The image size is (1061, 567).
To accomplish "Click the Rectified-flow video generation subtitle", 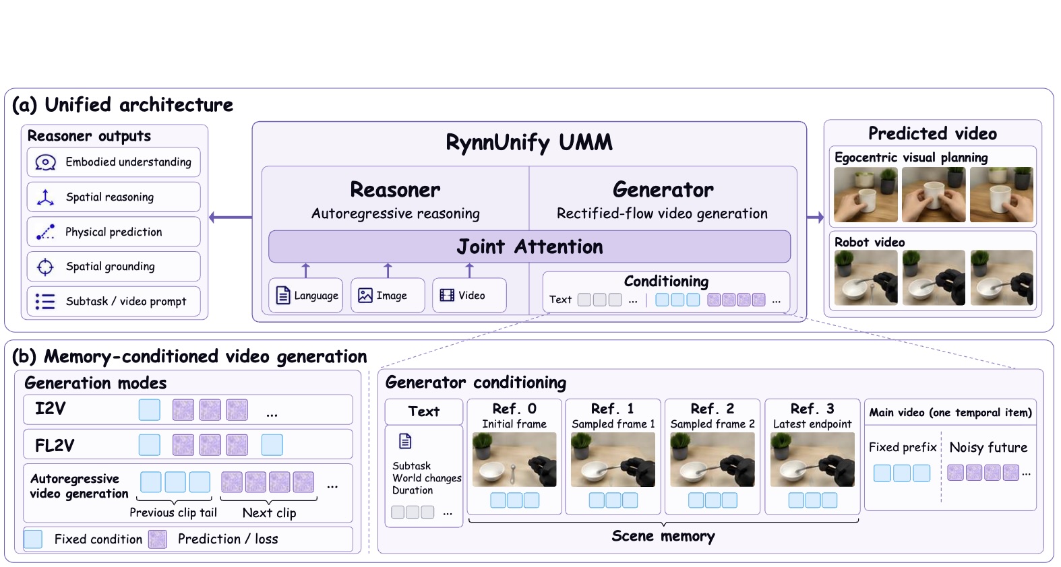I will point(662,213).
